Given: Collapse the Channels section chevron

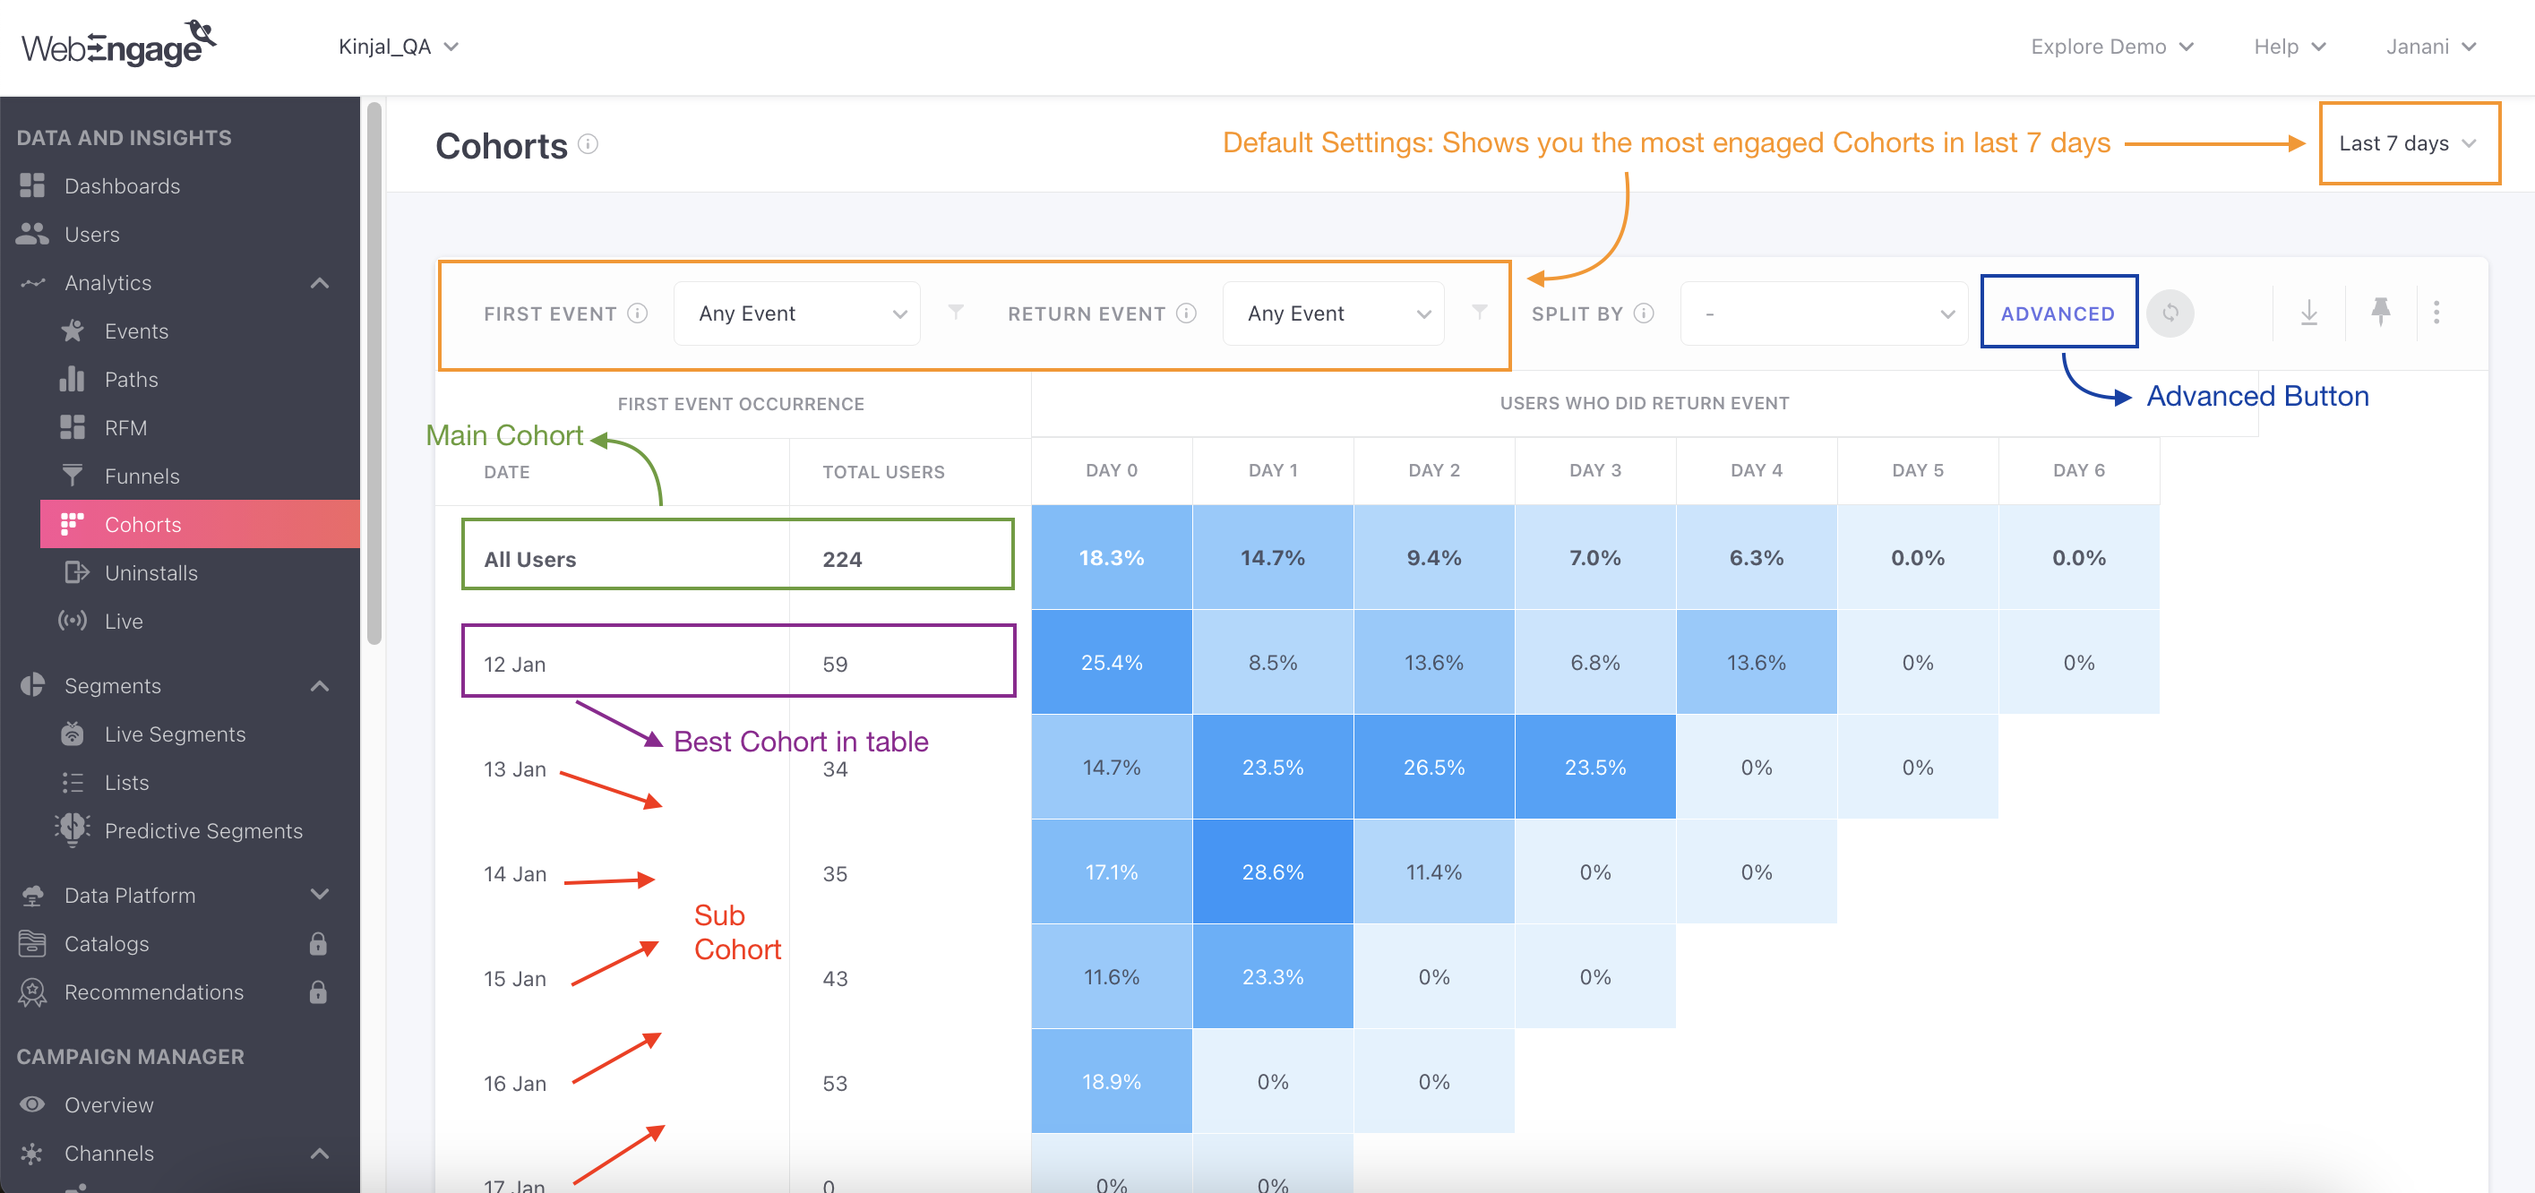Looking at the screenshot, I should pos(320,1153).
